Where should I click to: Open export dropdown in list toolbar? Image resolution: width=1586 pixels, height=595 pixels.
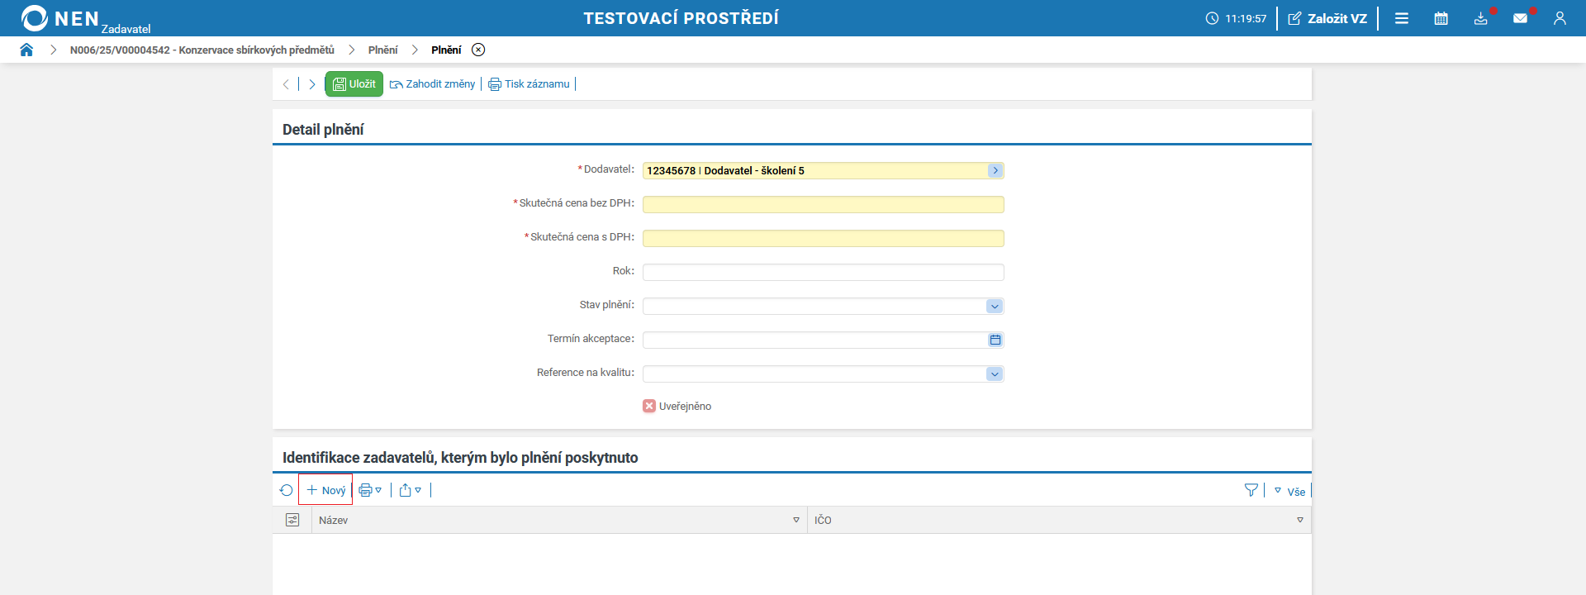click(411, 490)
